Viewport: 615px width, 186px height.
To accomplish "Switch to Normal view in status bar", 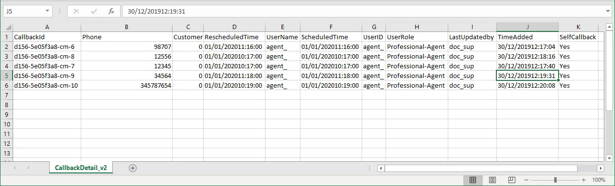I will (472, 180).
